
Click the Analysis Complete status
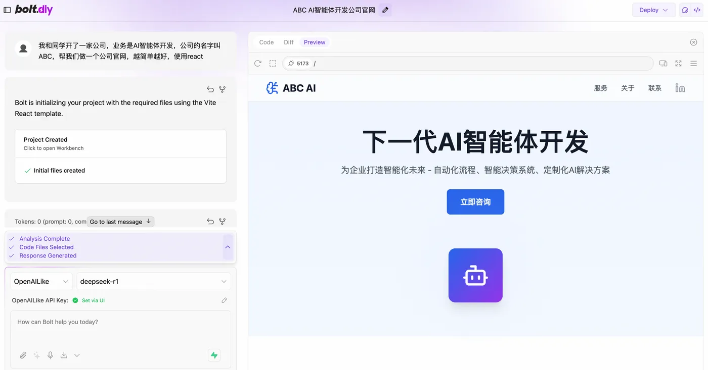pyautogui.click(x=45, y=239)
